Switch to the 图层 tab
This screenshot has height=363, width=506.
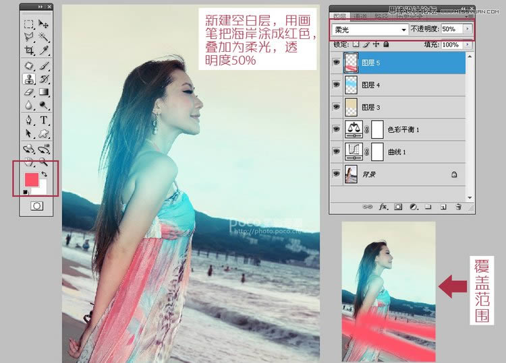pos(340,15)
